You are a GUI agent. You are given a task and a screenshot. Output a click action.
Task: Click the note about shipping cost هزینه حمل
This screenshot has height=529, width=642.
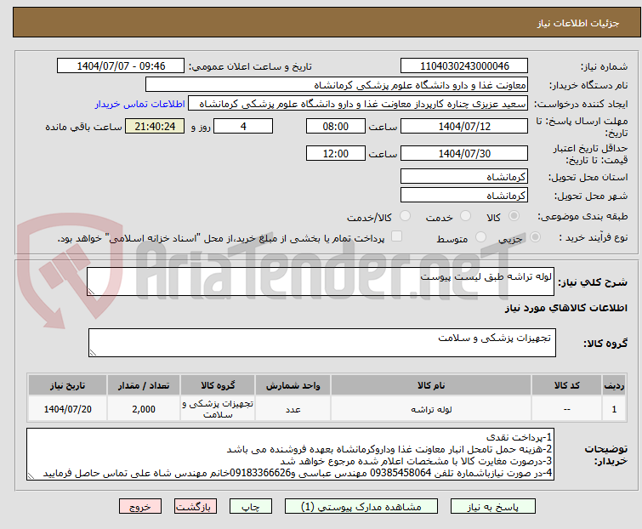[x=389, y=449]
